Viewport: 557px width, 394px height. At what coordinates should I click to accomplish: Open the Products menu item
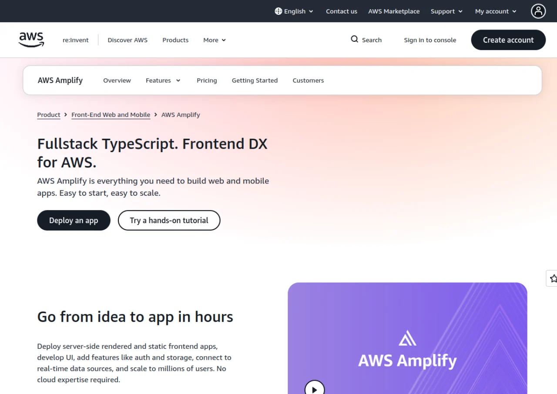[x=175, y=40]
